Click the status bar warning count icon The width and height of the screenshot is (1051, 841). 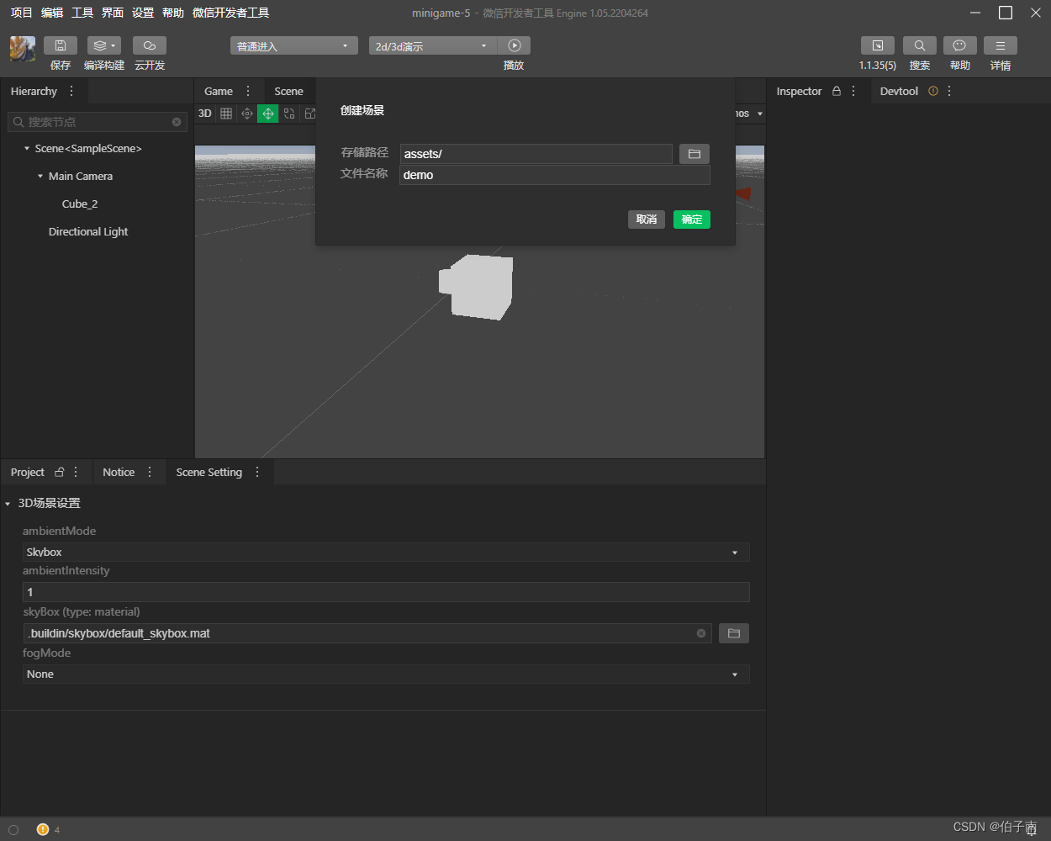coord(43,829)
